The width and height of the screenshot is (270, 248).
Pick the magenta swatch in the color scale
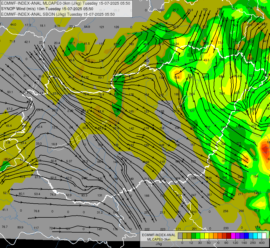pyautogui.click(x=233, y=236)
